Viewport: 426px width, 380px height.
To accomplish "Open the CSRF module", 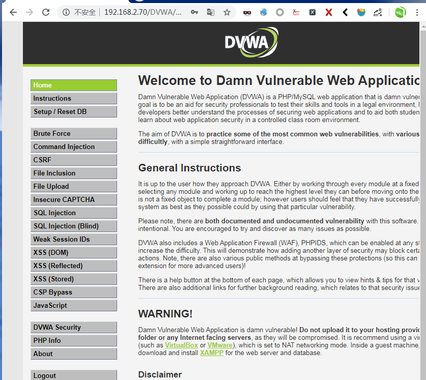I will tap(74, 160).
